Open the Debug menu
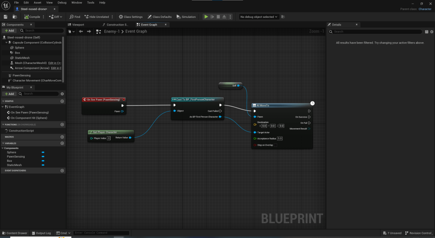This screenshot has height=238, width=435. click(62, 3)
